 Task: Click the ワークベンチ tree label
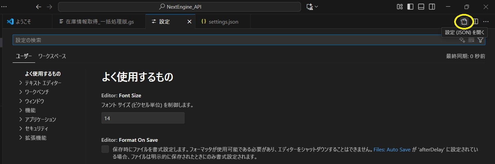coord(37,92)
